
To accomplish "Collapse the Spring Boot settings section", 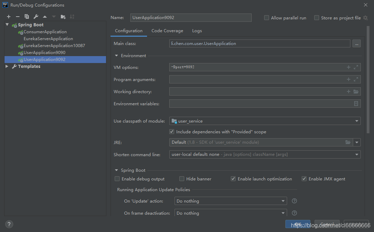I will point(116,170).
